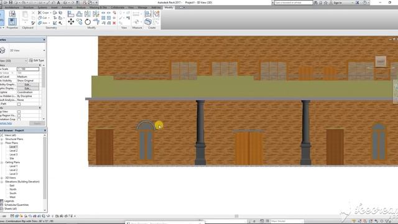Collapse the Floor Plans tree node
398x224 pixels.
tap(2, 143)
